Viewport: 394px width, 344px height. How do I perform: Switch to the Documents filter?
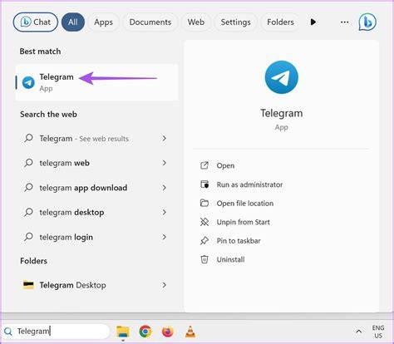(150, 22)
